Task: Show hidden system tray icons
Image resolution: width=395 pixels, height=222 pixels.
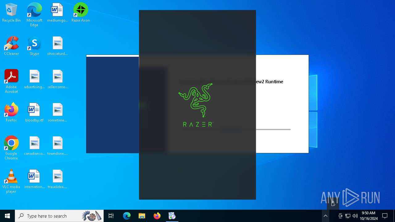Action: click(326, 216)
